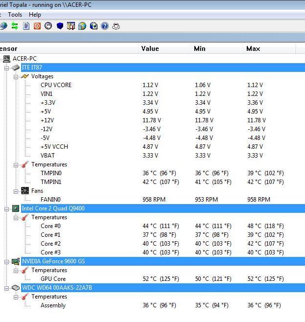The image size is (305, 322).
Task: Click the blue page with globe icon
Action: pyautogui.click(x=94, y=26)
